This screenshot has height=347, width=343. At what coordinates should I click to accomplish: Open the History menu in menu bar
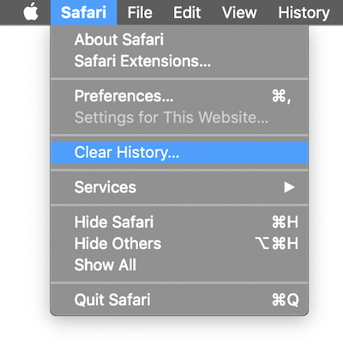[x=304, y=12]
